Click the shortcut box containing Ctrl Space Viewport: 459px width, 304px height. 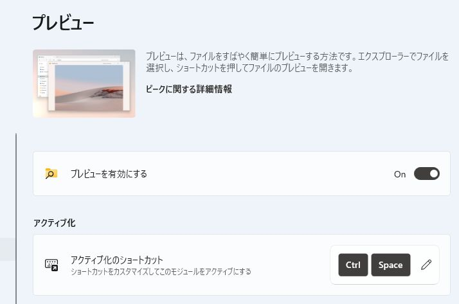click(384, 265)
